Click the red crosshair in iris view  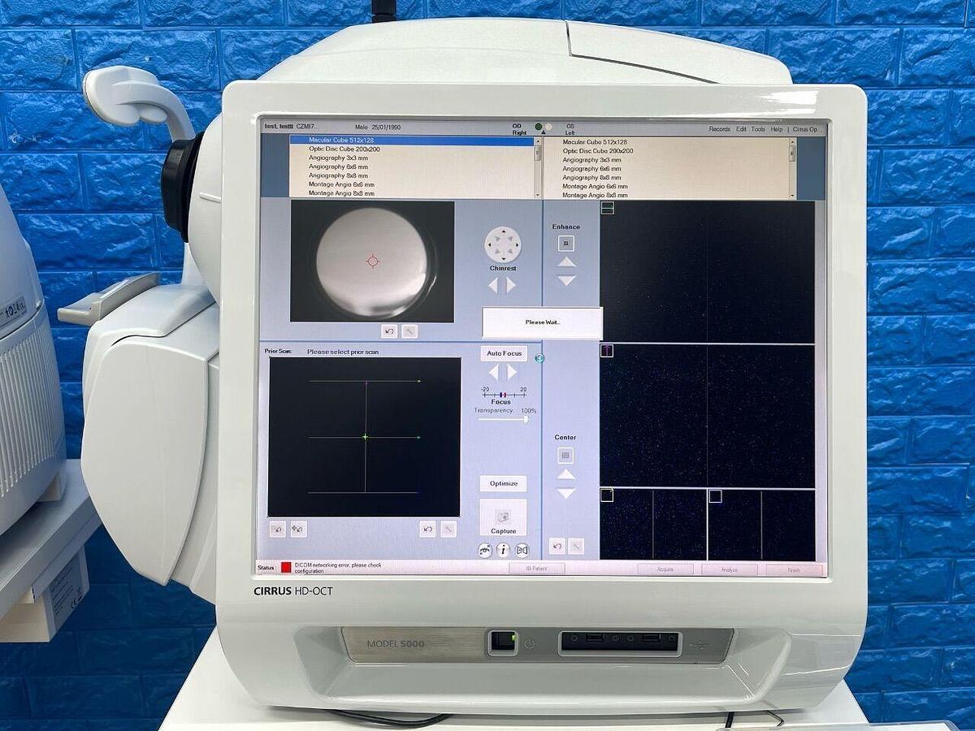click(372, 261)
